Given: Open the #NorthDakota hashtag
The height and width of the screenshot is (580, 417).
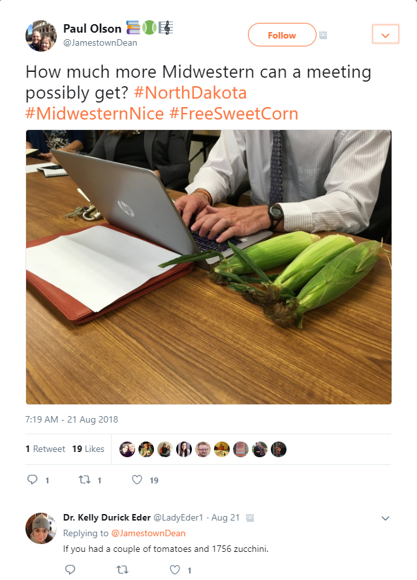Looking at the screenshot, I should (x=190, y=93).
